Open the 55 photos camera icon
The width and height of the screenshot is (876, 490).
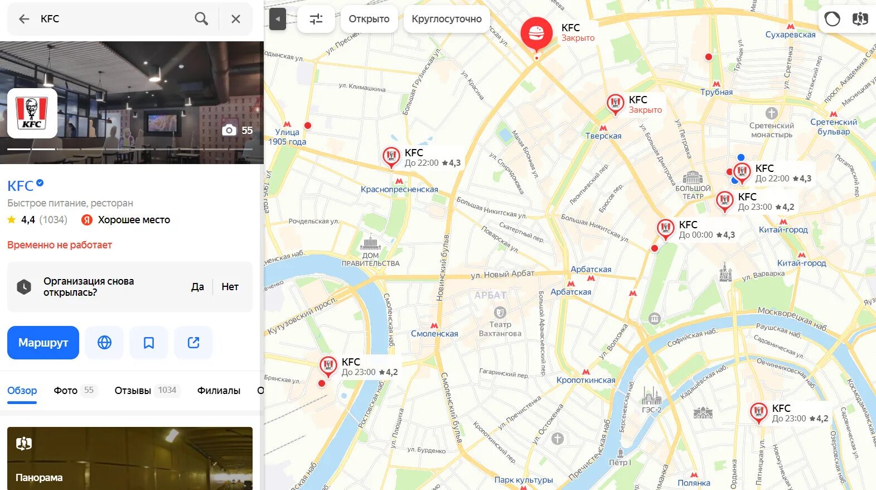pos(238,130)
